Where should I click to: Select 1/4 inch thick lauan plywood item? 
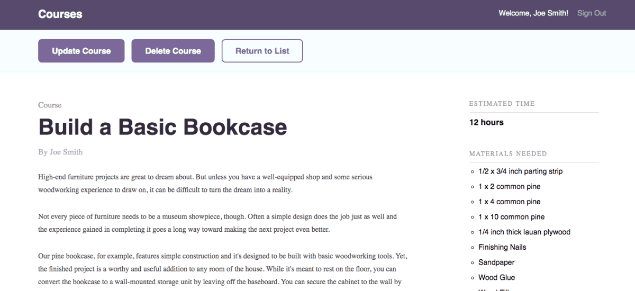(x=524, y=232)
